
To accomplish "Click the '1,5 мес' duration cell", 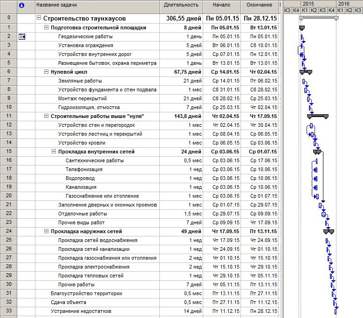I will pos(181,214).
